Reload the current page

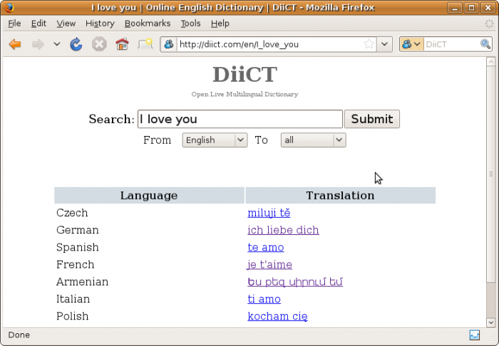(76, 44)
